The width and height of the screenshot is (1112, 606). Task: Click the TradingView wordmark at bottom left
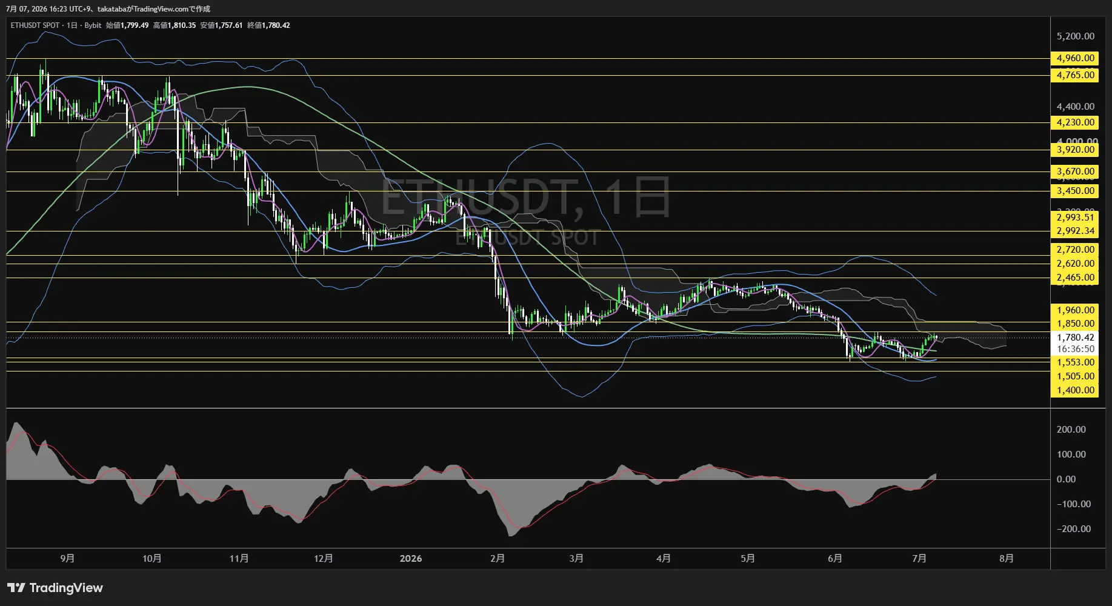point(66,588)
